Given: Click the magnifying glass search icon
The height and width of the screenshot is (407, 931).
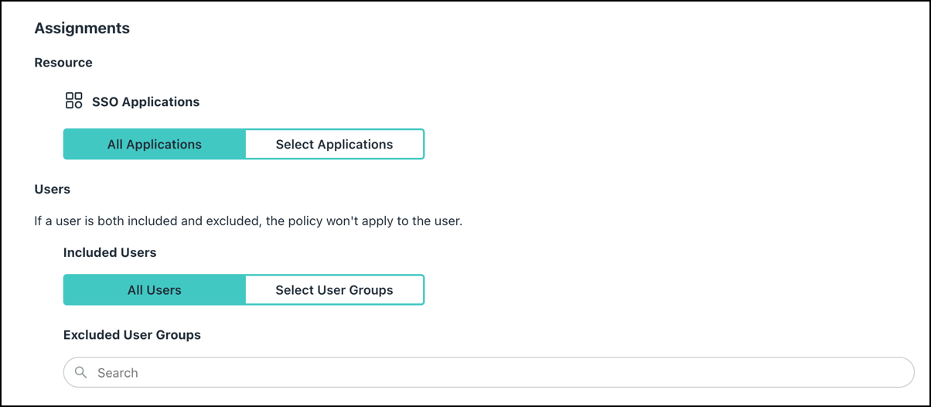Looking at the screenshot, I should point(81,372).
